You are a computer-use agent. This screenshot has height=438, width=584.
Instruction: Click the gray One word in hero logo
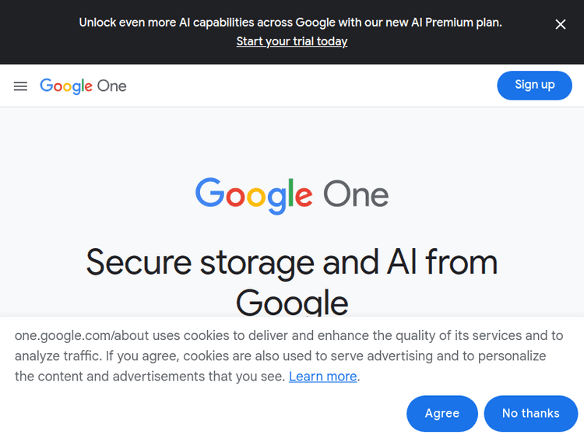click(x=356, y=194)
